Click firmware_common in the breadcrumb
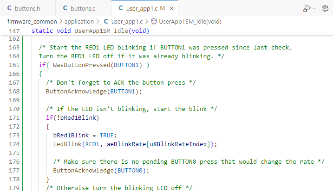333x191 pixels. point(33,22)
